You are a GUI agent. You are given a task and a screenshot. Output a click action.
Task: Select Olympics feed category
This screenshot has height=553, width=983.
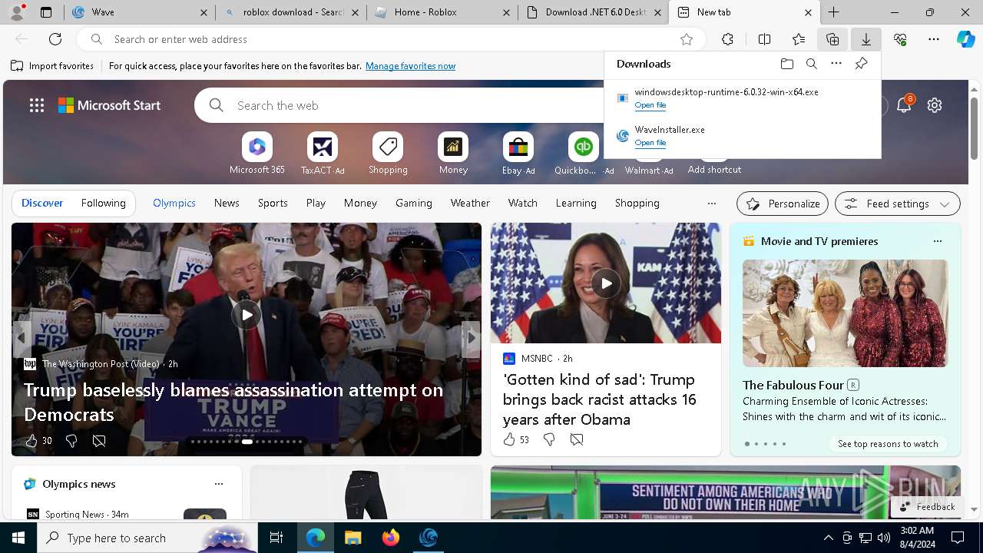(174, 203)
